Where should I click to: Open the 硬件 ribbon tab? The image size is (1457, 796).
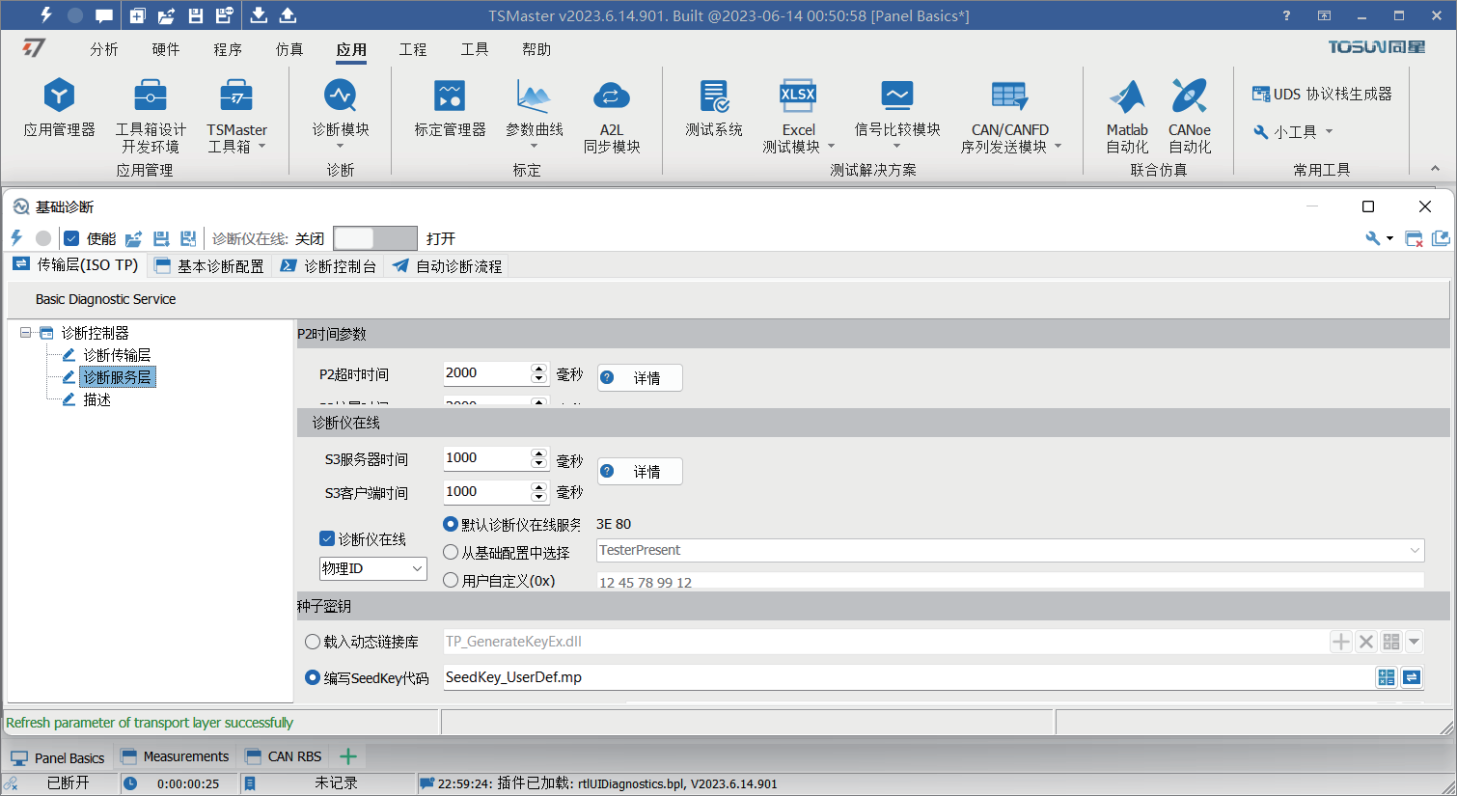point(166,49)
